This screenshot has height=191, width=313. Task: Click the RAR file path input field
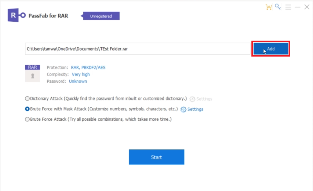138,49
